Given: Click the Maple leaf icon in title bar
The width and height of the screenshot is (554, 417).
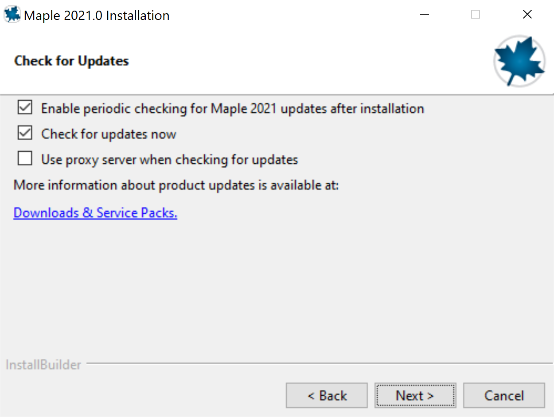Looking at the screenshot, I should point(12,15).
